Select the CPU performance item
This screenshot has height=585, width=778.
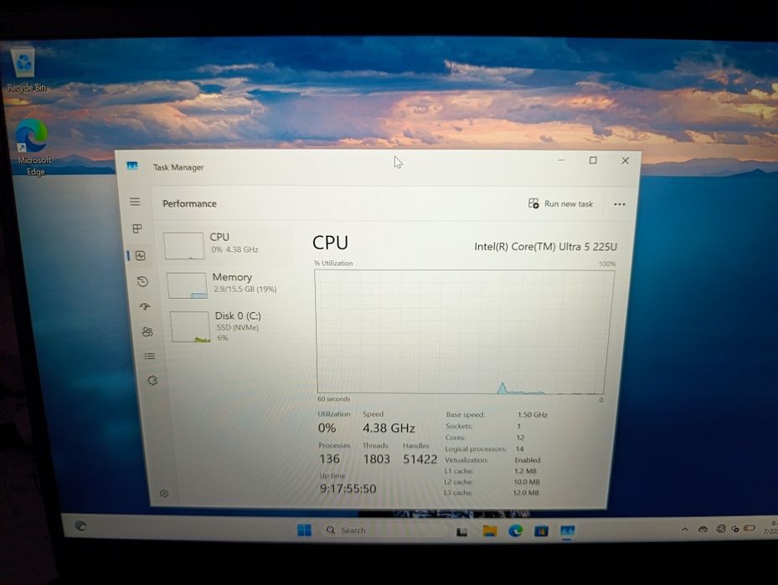point(227,245)
